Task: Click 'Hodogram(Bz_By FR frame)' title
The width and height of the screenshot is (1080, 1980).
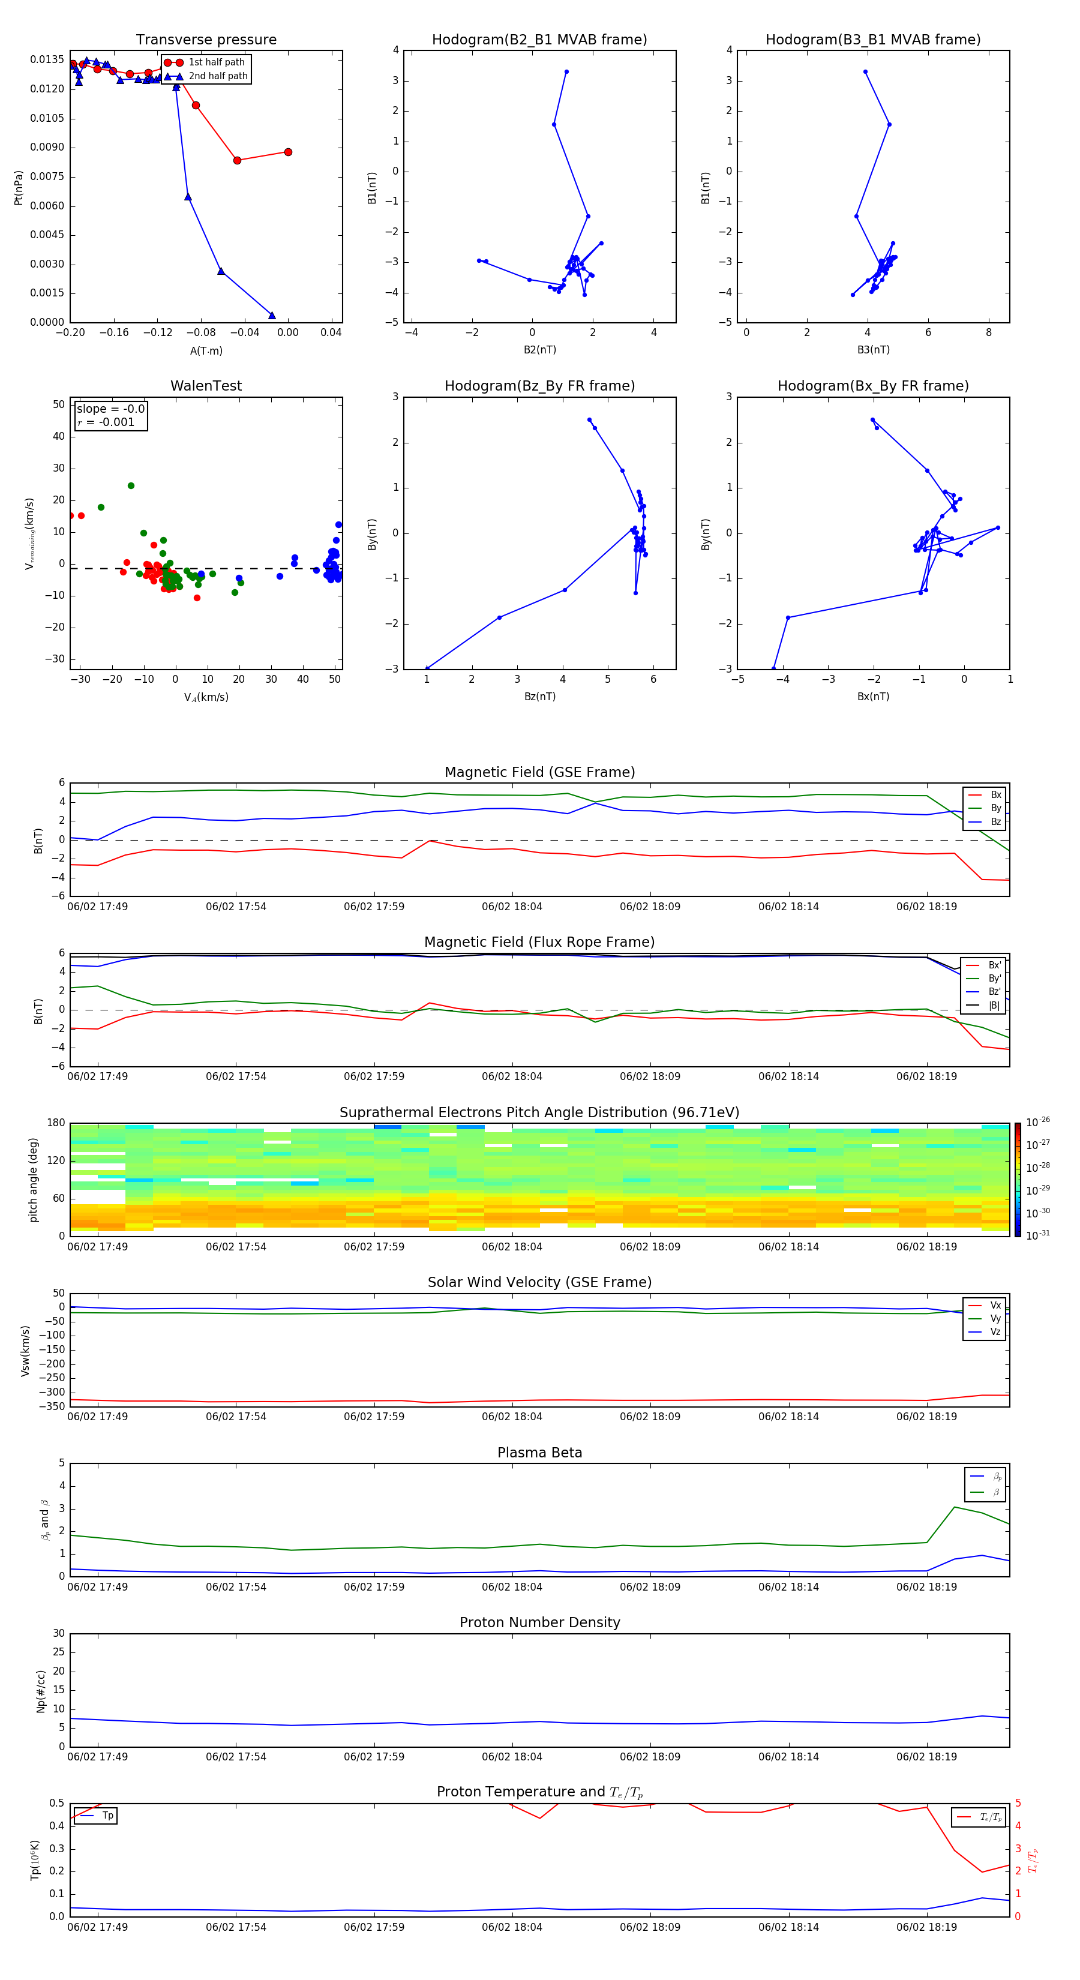Action: [539, 386]
